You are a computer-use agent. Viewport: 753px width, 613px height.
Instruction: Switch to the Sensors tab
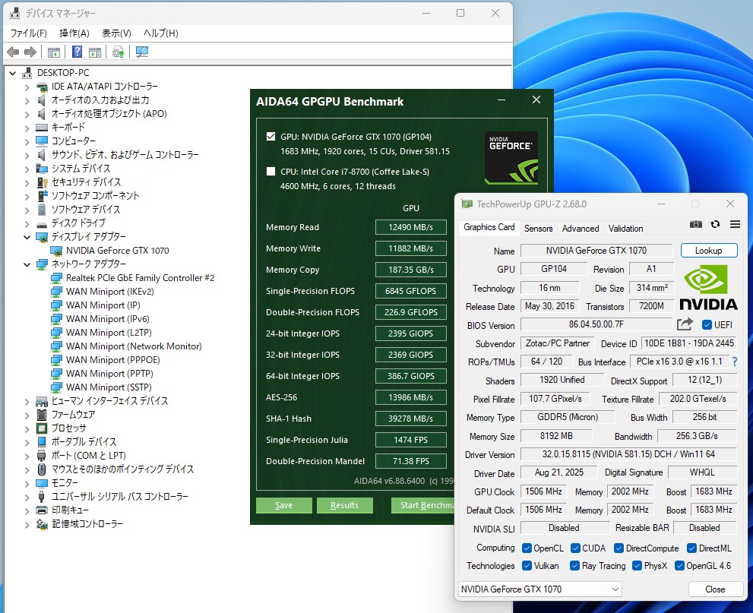click(538, 228)
